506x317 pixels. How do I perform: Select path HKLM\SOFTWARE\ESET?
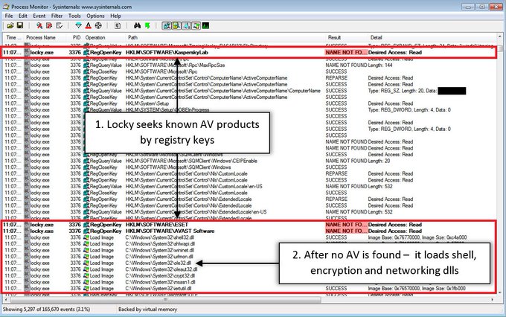(157, 225)
